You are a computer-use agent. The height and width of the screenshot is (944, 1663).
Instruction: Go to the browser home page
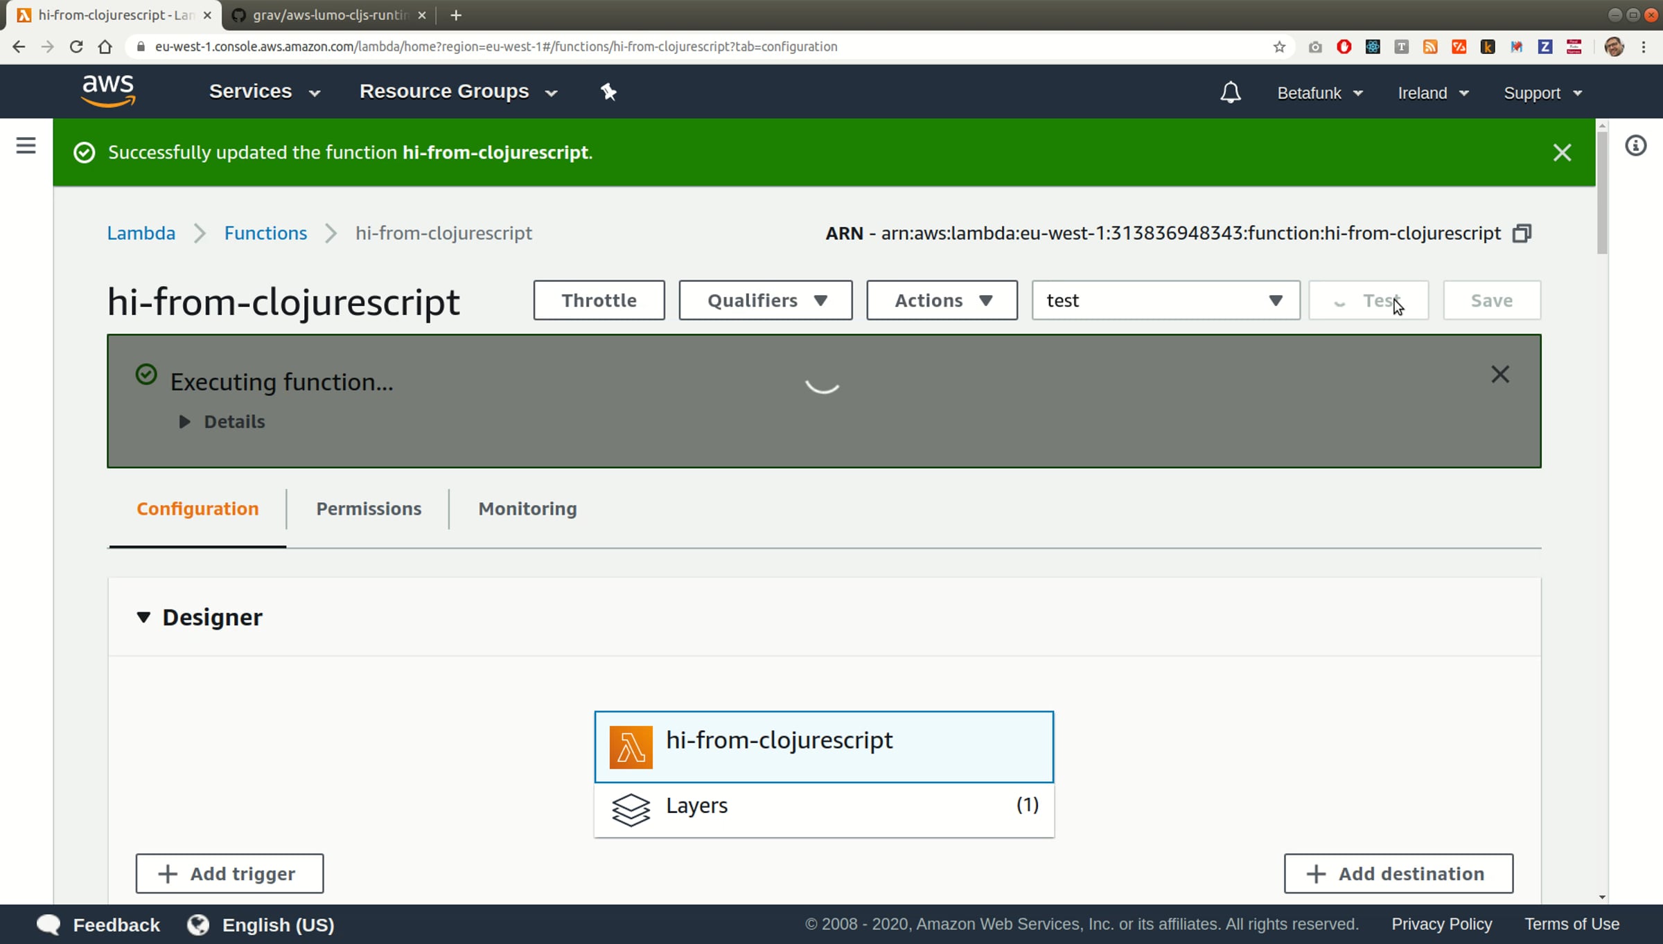tap(105, 46)
